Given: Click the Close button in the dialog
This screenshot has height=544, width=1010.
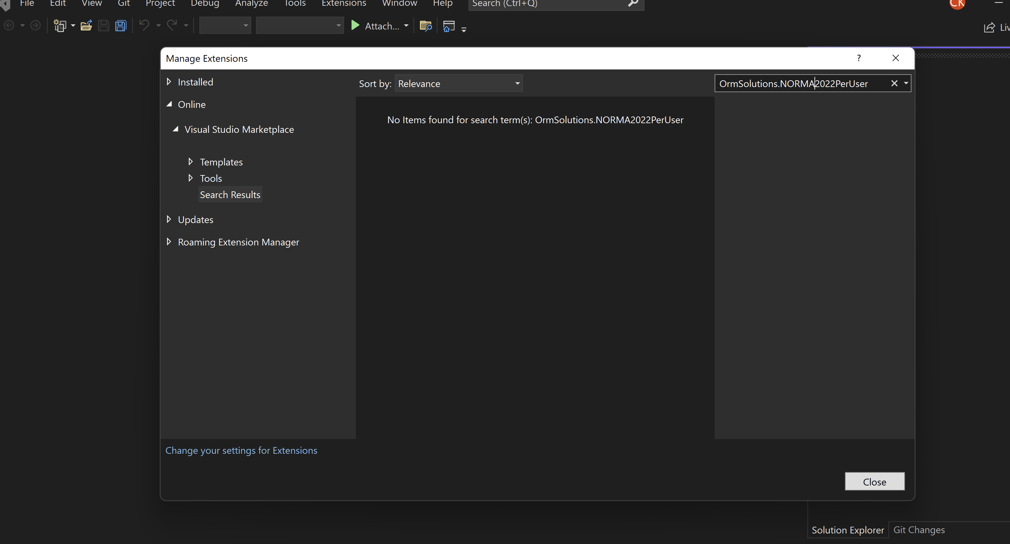Looking at the screenshot, I should point(874,482).
